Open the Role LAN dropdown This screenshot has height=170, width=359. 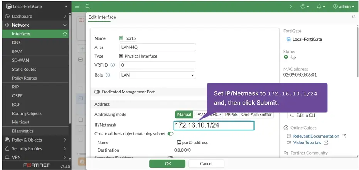point(157,75)
